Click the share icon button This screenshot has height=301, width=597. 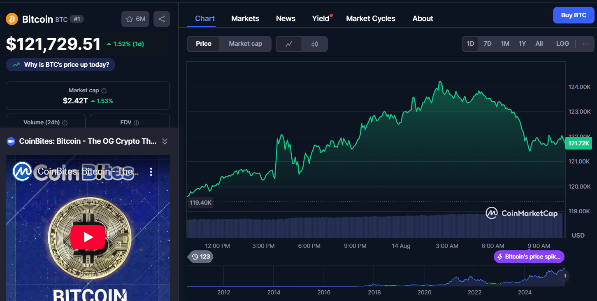click(162, 19)
